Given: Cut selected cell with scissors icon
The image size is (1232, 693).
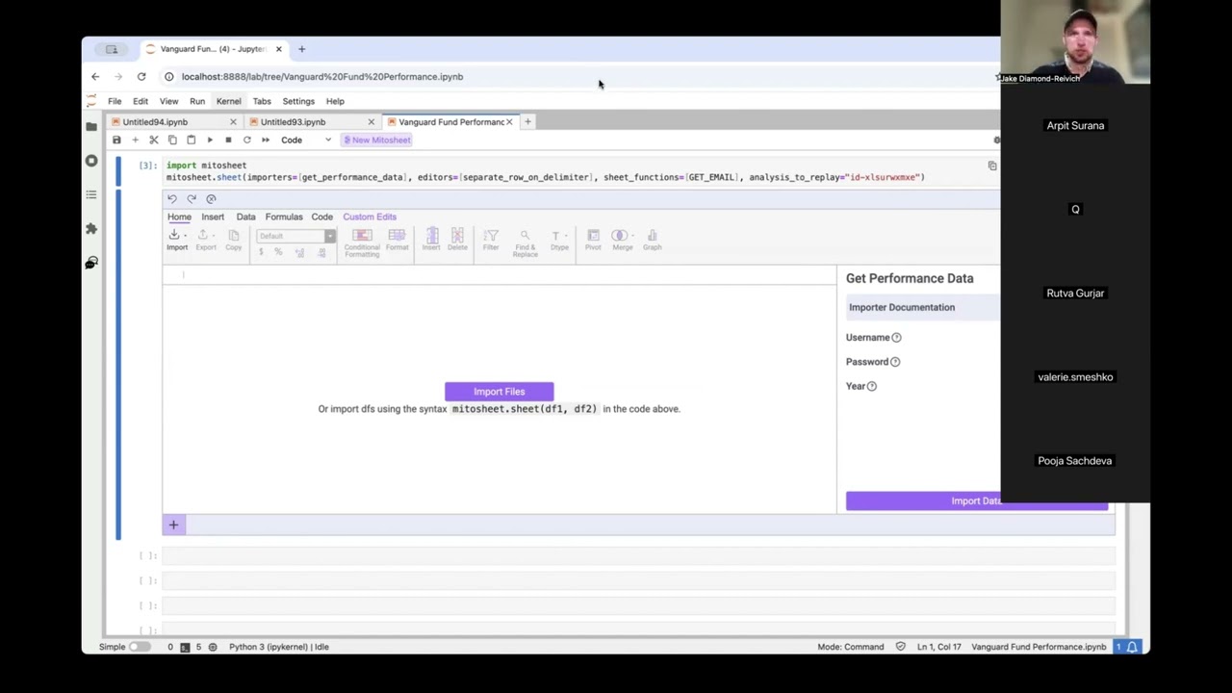Looking at the screenshot, I should point(153,141).
